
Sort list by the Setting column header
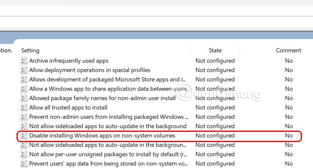(x=30, y=50)
